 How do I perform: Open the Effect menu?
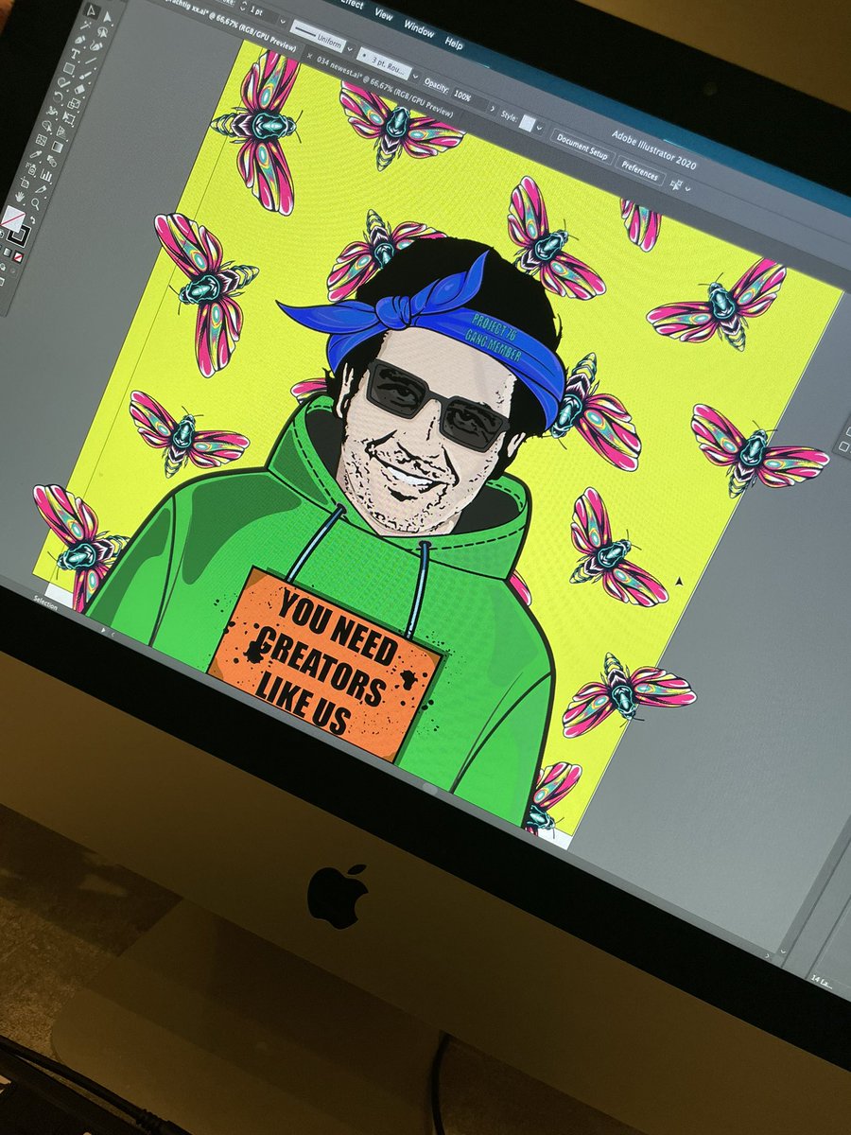(x=353, y=5)
